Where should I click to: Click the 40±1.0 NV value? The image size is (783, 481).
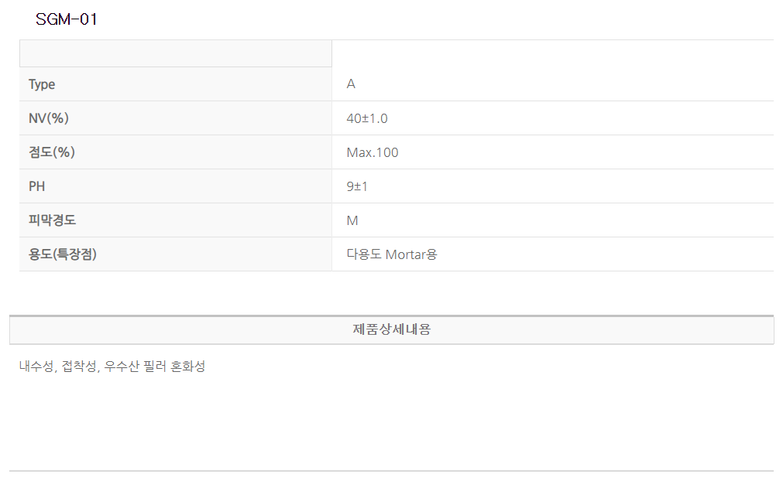point(367,118)
